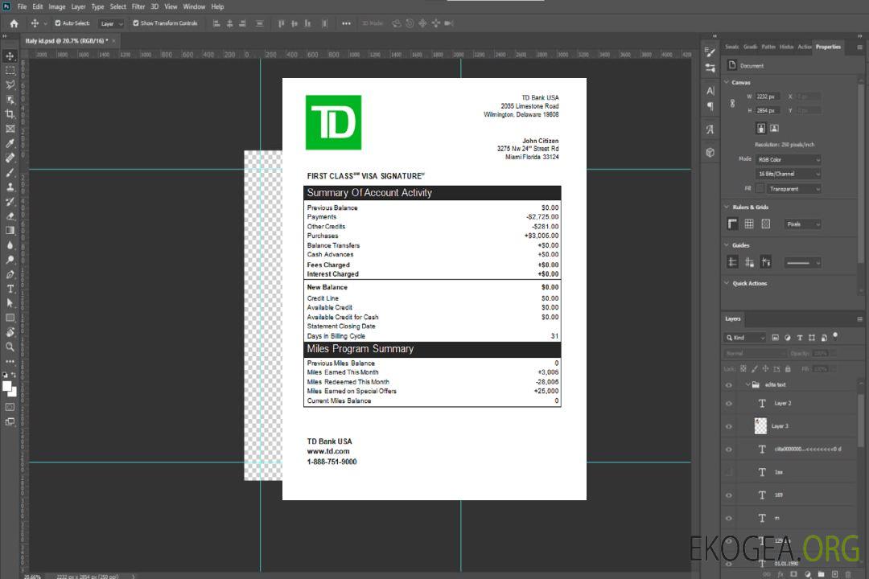Turn layer filtering on or off

(835, 336)
